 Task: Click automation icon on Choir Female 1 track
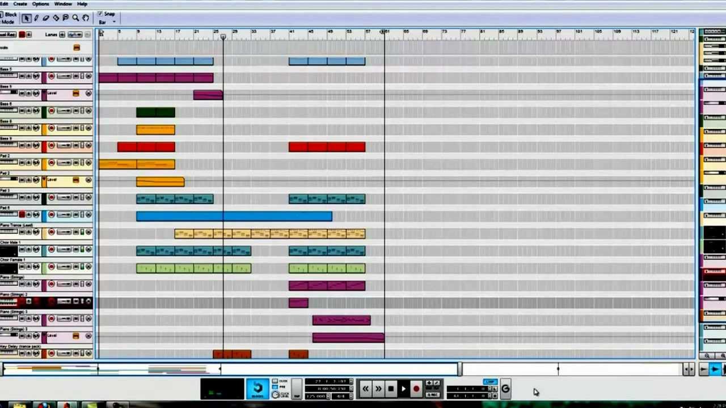[x=36, y=267]
